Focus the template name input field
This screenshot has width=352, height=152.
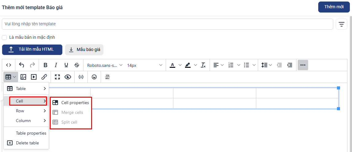coord(167,24)
